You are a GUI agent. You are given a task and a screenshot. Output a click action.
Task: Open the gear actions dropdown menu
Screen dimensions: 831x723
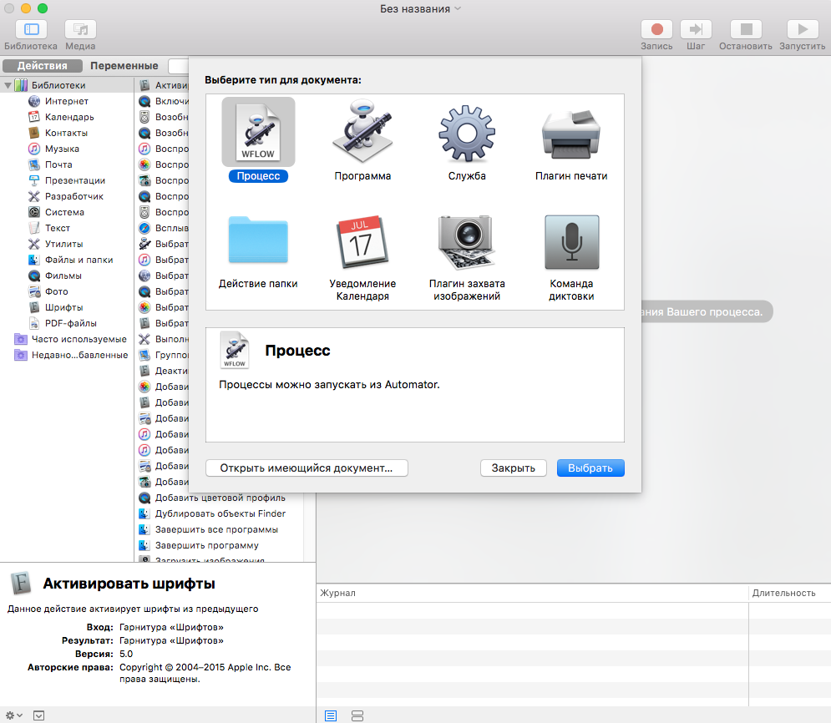tap(14, 715)
